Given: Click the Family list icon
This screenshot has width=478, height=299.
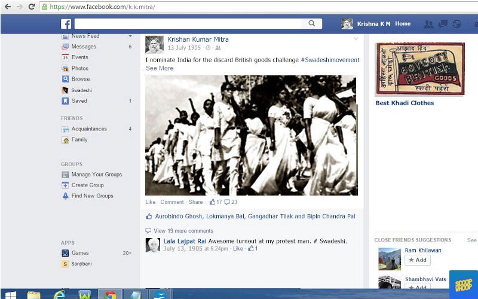Looking at the screenshot, I should point(65,140).
